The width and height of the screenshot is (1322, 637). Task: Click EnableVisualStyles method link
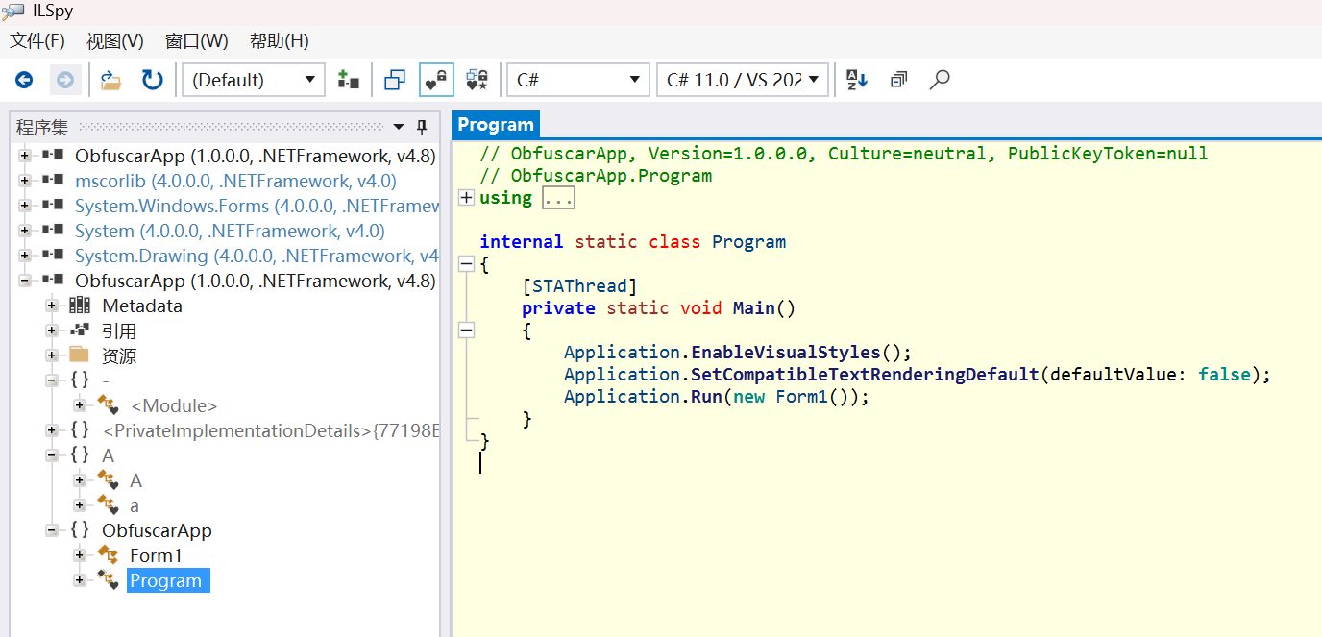[x=786, y=352]
